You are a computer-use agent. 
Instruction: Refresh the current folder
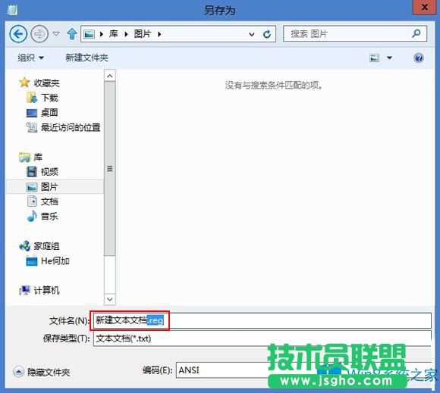point(267,34)
